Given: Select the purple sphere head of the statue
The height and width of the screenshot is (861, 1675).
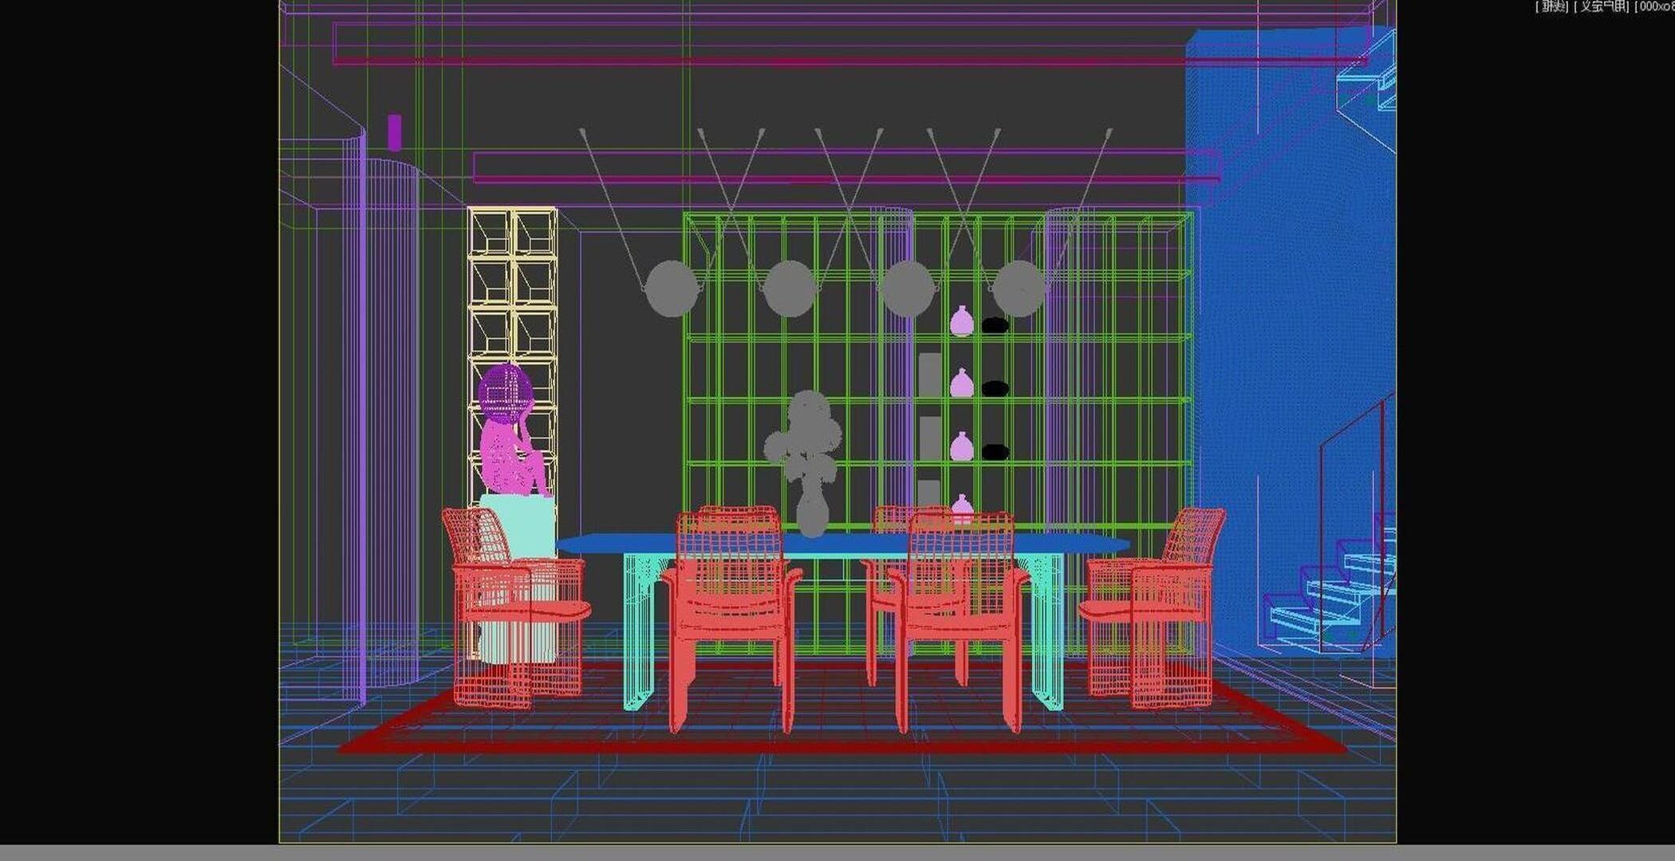Looking at the screenshot, I should (x=506, y=393).
